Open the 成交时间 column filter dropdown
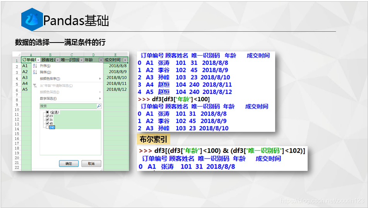The image size is (368, 208). click(x=125, y=60)
